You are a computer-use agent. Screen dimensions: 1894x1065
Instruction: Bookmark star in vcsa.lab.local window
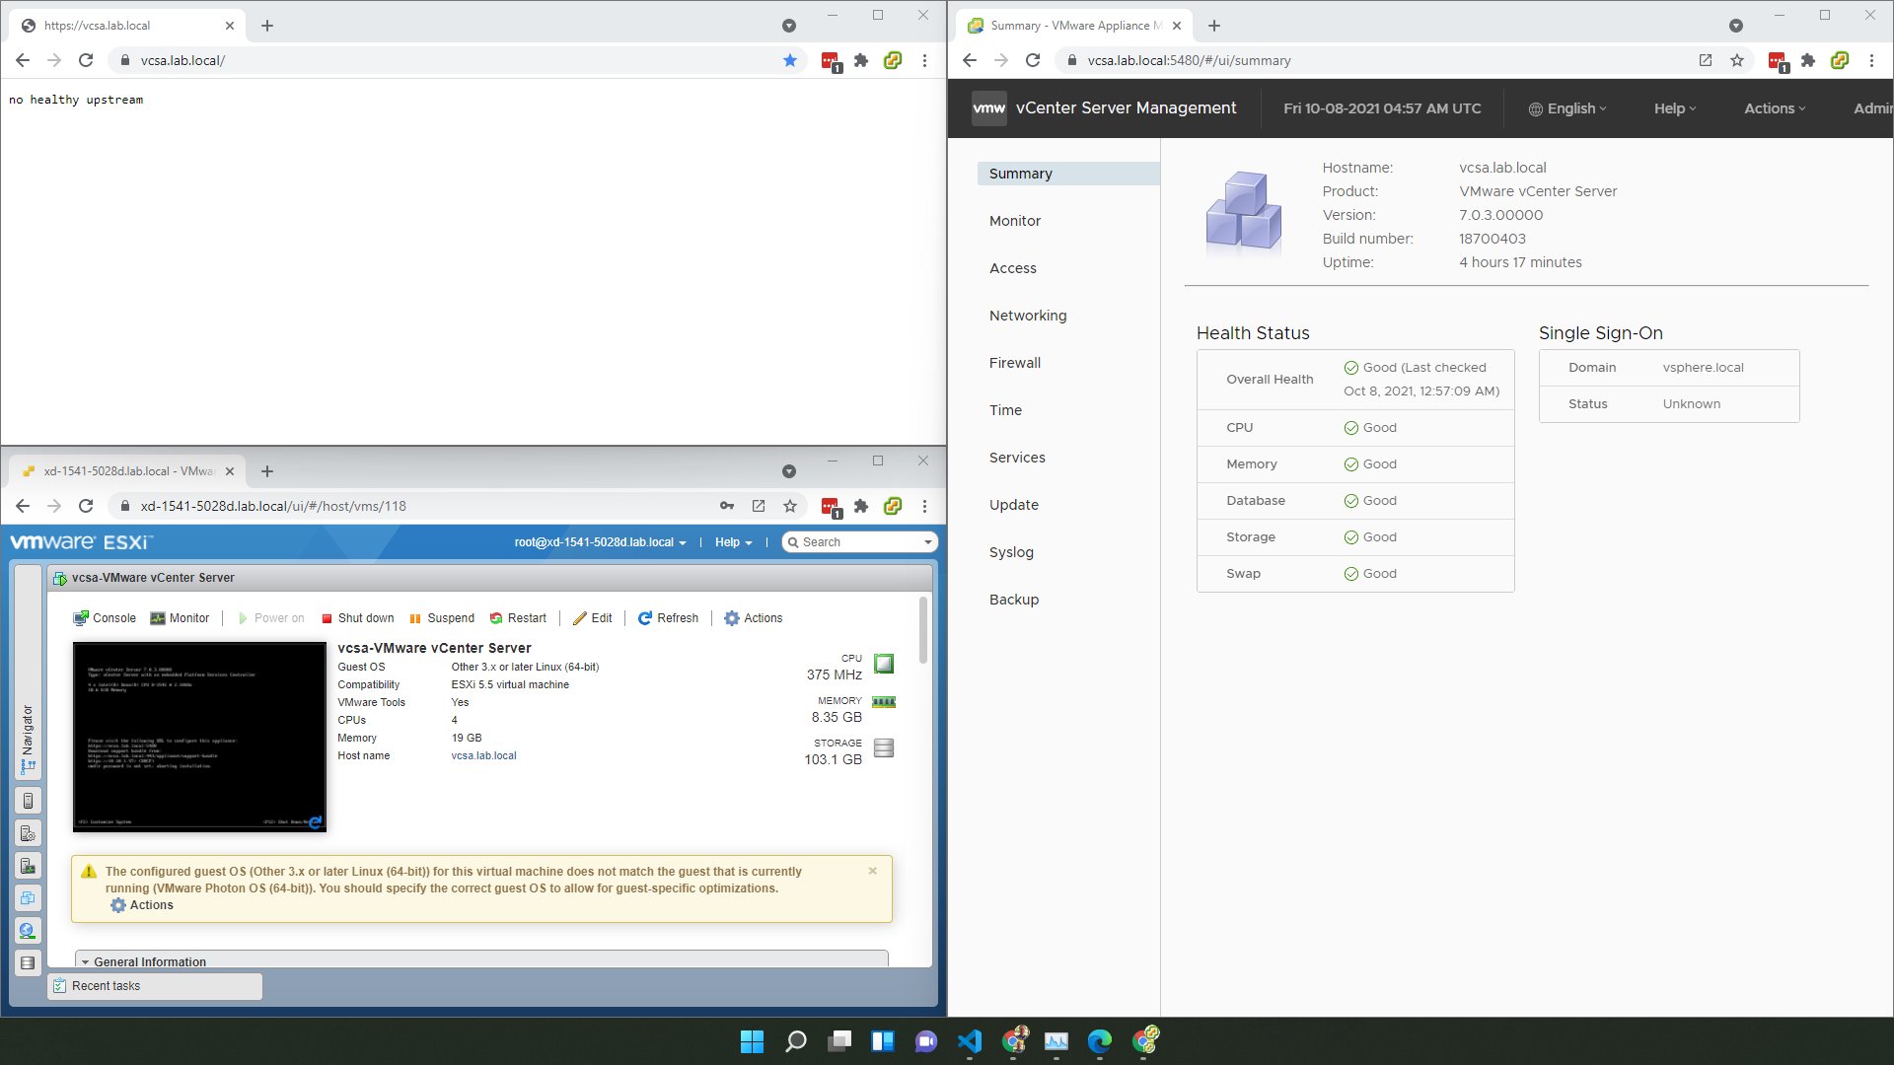coord(790,60)
